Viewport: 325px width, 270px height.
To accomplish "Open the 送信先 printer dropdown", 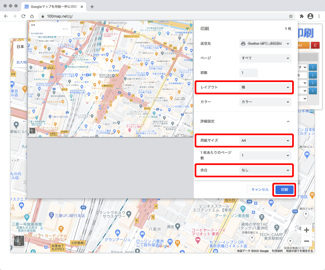I will click(x=265, y=43).
